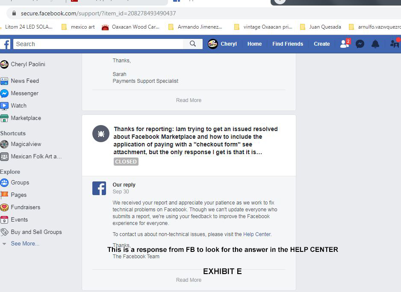Click the Messenger sidebar icon
The width and height of the screenshot is (401, 292).
[4, 93]
